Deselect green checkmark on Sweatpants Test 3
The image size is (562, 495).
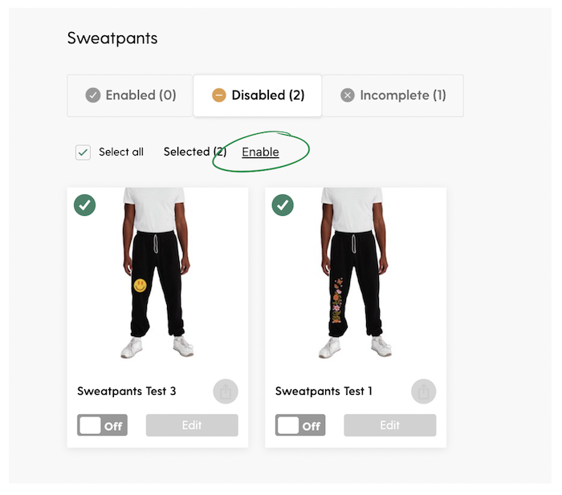point(84,205)
